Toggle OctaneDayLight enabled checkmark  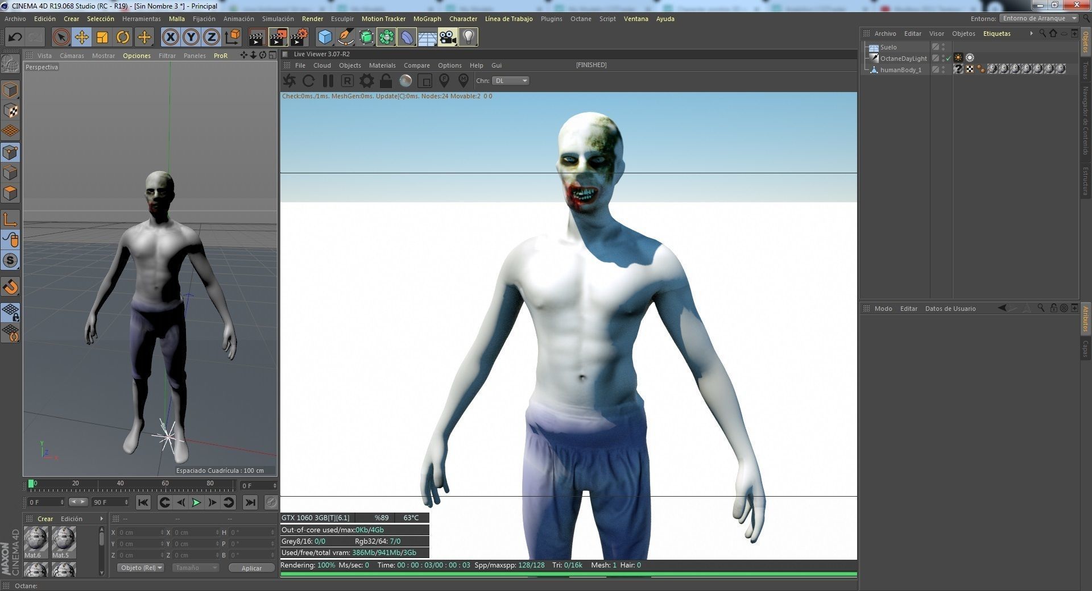[948, 59]
